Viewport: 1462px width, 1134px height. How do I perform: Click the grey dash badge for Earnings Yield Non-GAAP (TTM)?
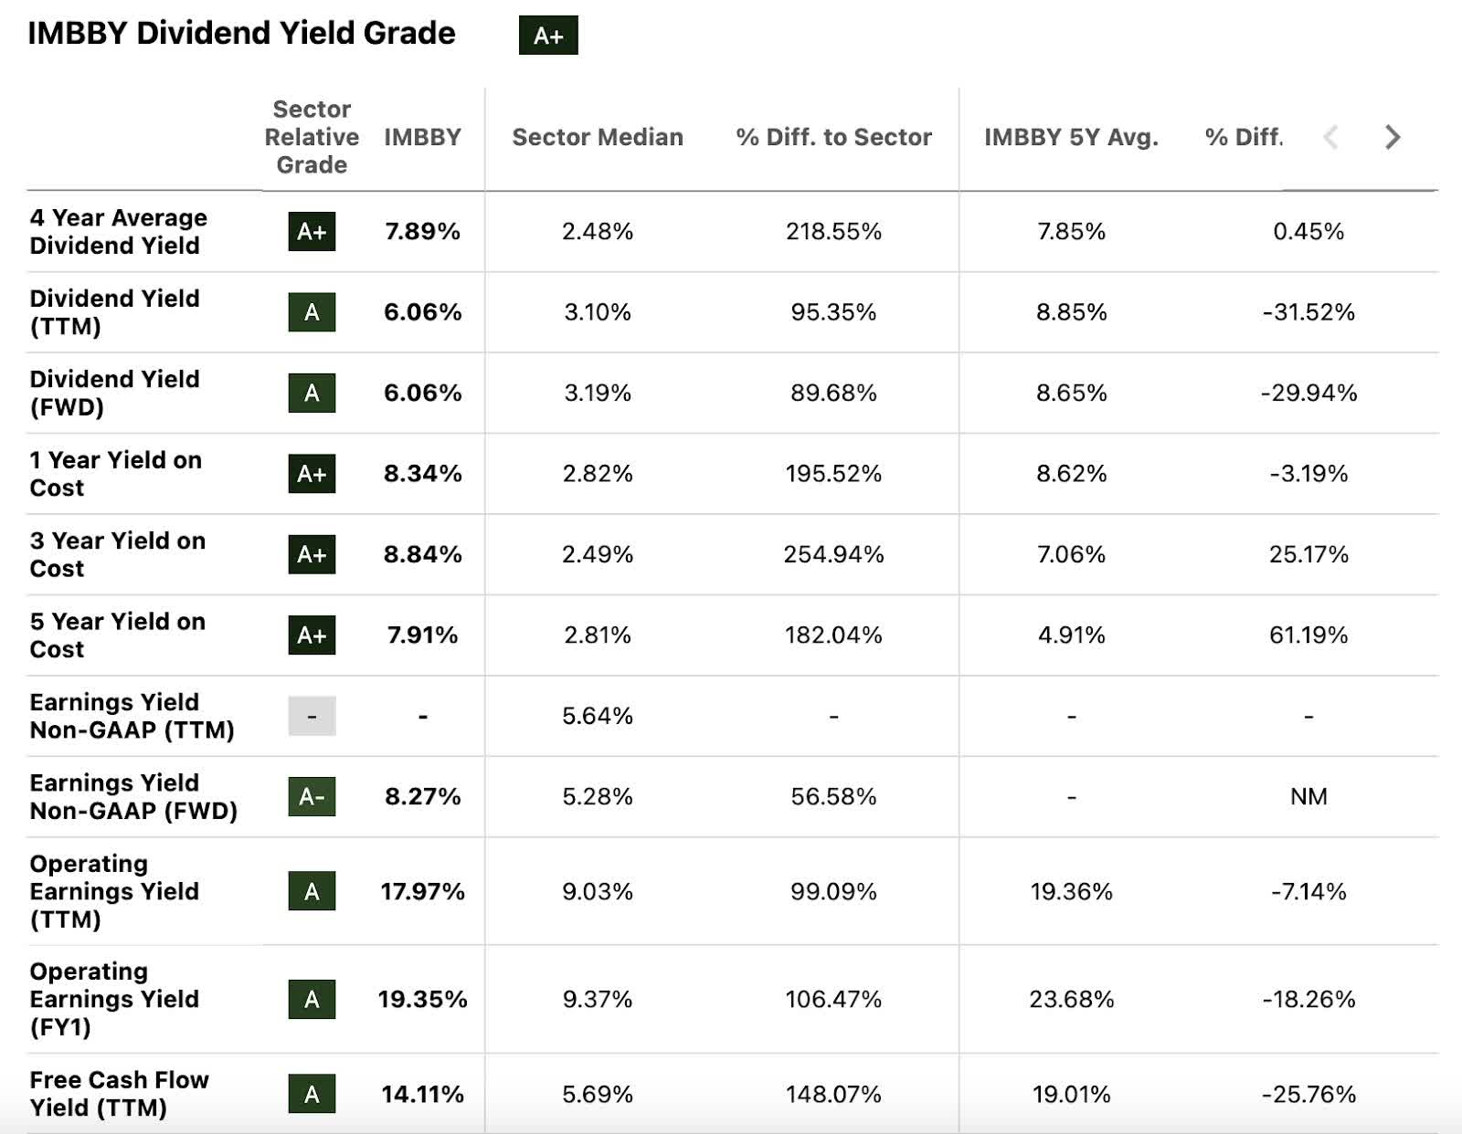pos(312,717)
